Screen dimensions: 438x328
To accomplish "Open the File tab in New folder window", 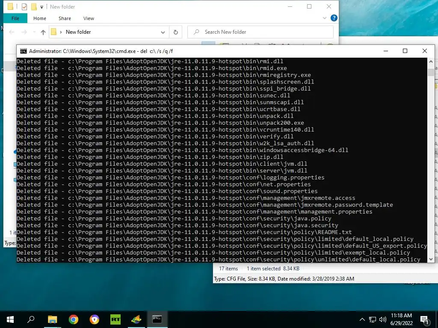I will point(15,18).
